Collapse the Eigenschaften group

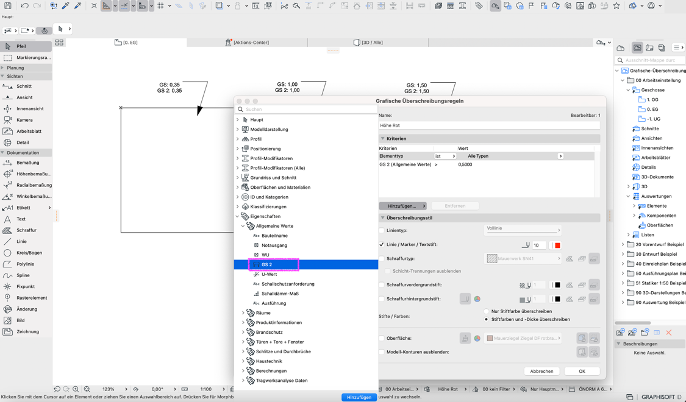pos(238,216)
